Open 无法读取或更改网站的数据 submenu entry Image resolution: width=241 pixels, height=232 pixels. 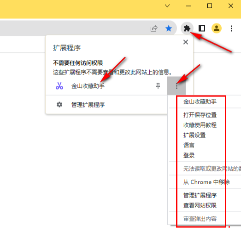coord(212,169)
